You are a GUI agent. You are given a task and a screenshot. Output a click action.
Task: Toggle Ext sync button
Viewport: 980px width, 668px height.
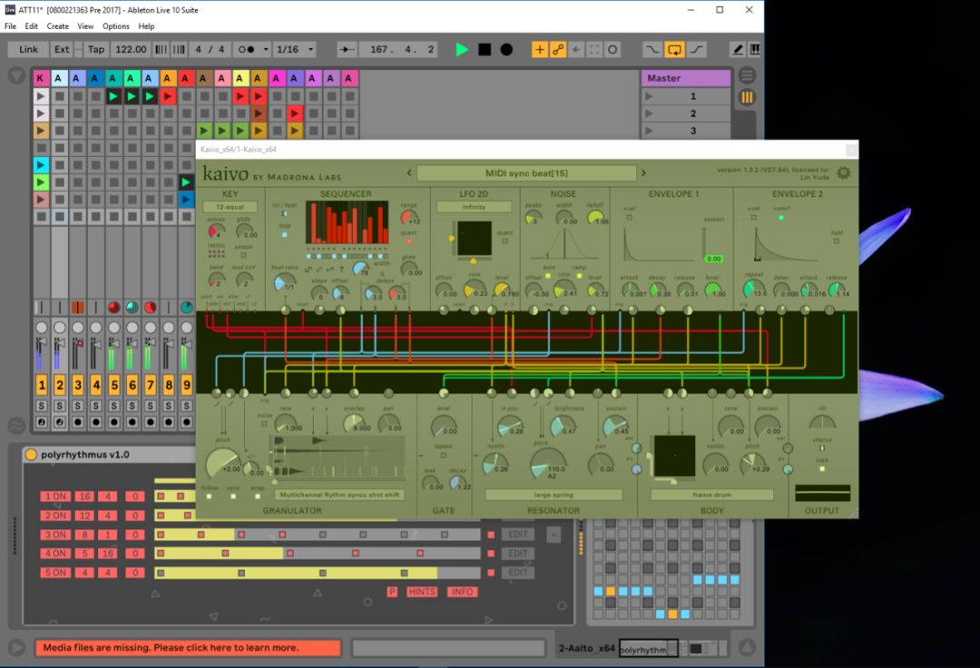pyautogui.click(x=62, y=49)
